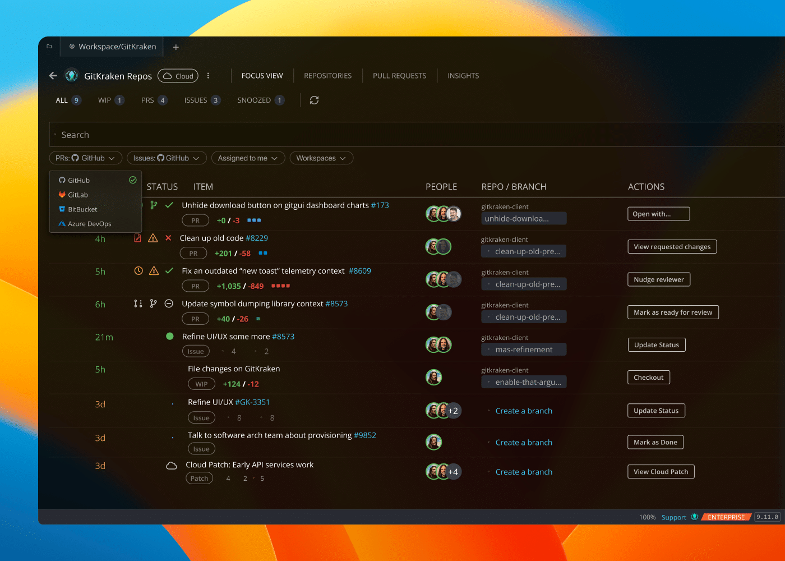The width and height of the screenshot is (785, 561).
Task: Toggle the Cloud workspace badge
Action: 178,76
